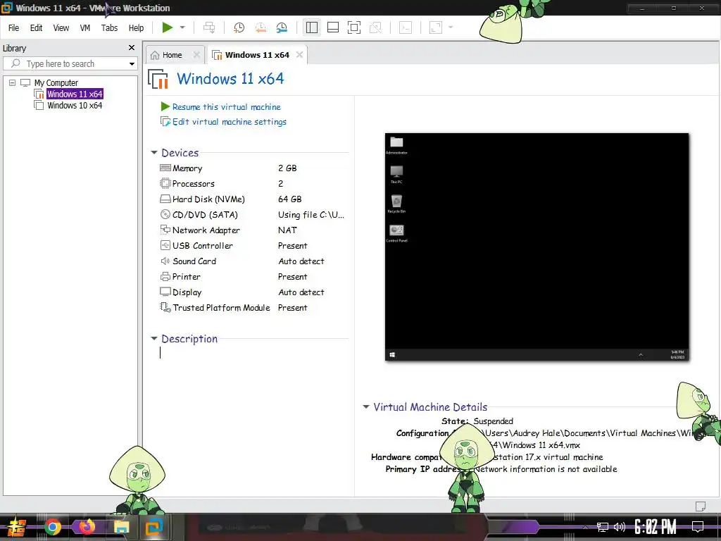The height and width of the screenshot is (541, 721).
Task: Open the console view icon
Action: pyautogui.click(x=406, y=27)
